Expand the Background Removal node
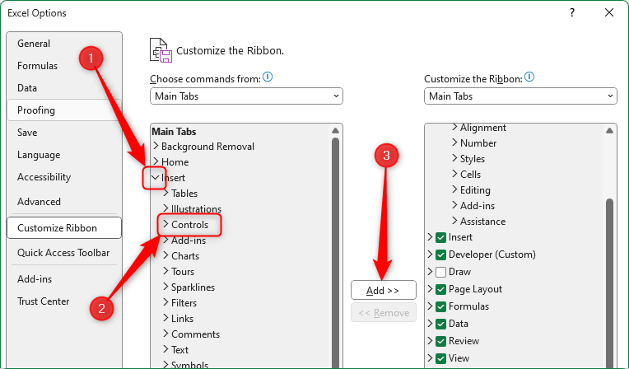629x369 pixels. tap(156, 146)
